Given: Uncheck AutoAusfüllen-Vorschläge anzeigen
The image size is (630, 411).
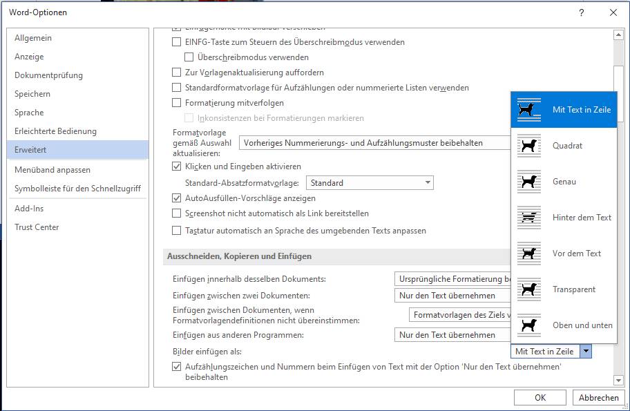Looking at the screenshot, I should pyautogui.click(x=176, y=198).
